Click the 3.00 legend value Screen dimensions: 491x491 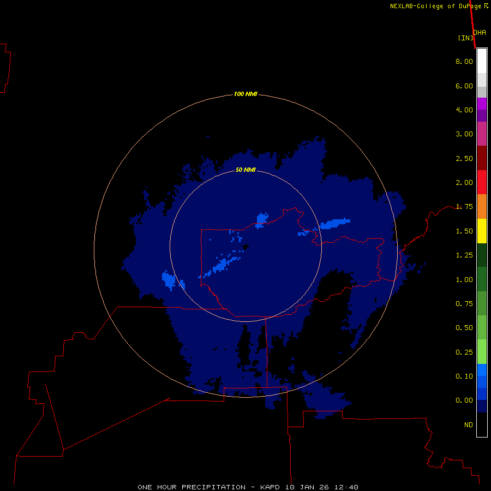[464, 134]
